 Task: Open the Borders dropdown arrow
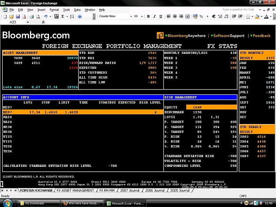(x=253, y=16)
